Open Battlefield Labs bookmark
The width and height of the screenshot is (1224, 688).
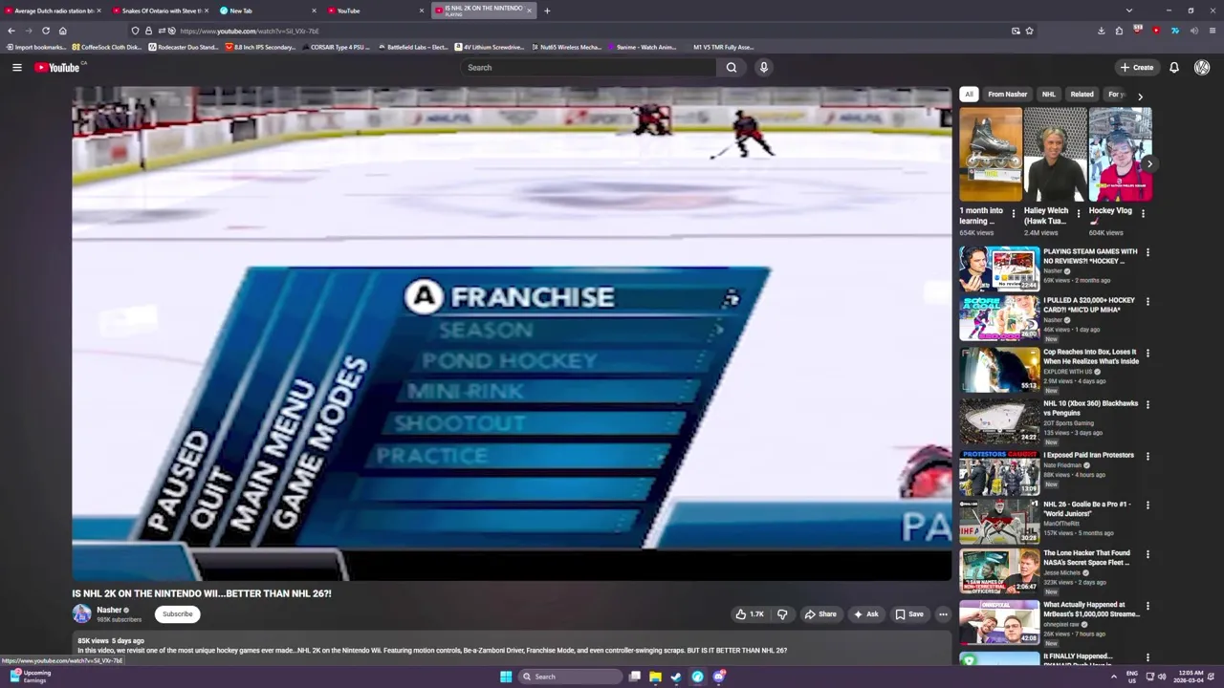click(x=413, y=47)
